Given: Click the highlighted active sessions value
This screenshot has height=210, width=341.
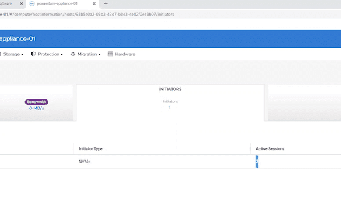Looking at the screenshot, I should pos(257,161).
